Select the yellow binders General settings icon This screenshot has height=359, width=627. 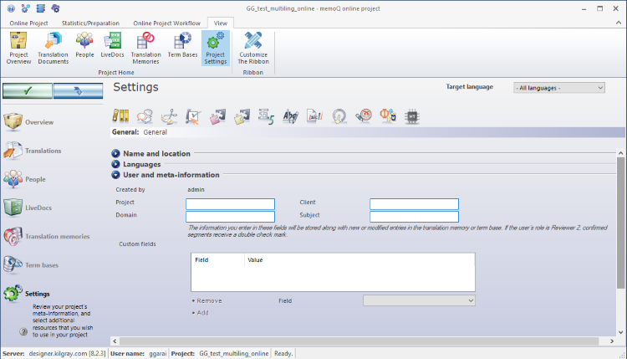[x=120, y=115]
